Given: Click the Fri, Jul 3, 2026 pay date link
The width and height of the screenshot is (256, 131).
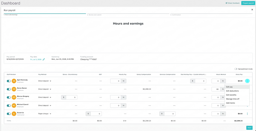Looking at the screenshot, I should pyautogui.click(x=36, y=59).
